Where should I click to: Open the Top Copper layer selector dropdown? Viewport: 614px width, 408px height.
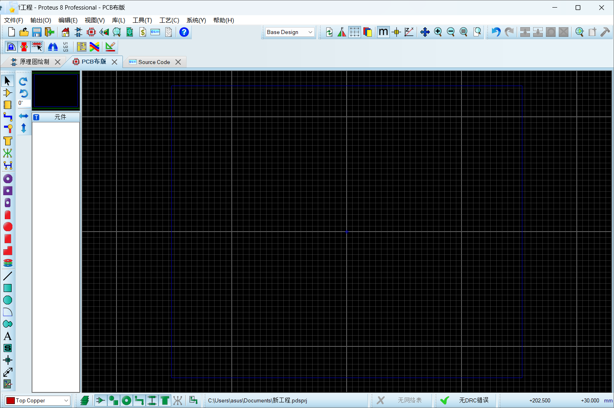[x=38, y=400]
